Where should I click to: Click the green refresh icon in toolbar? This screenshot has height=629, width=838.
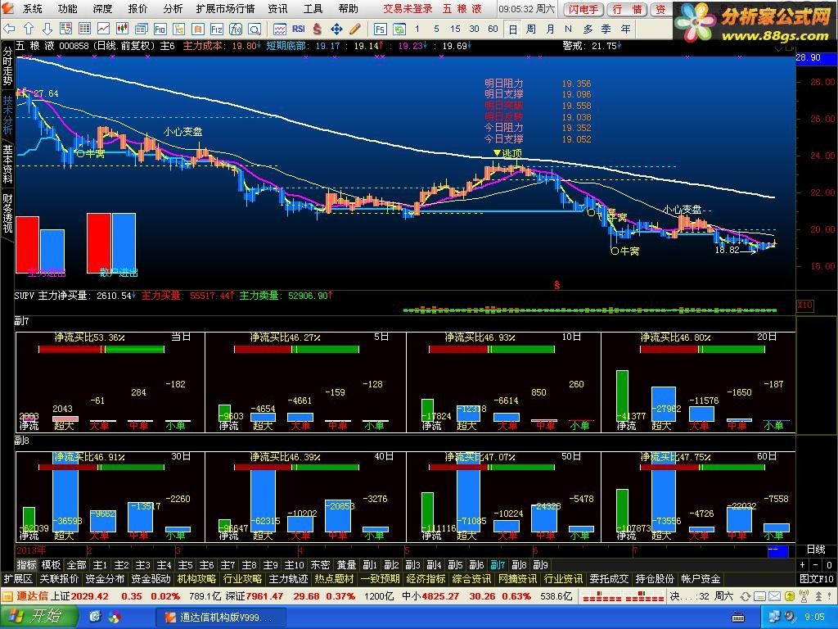[x=399, y=29]
